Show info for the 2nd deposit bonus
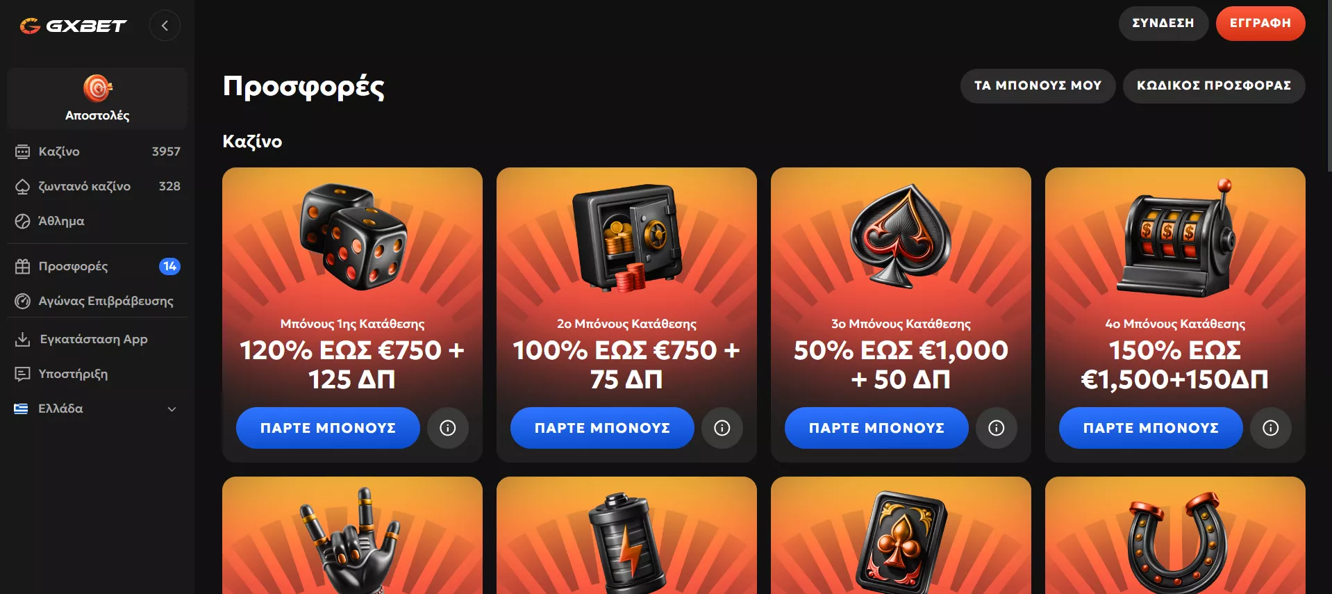This screenshot has width=1332, height=594. (x=722, y=428)
